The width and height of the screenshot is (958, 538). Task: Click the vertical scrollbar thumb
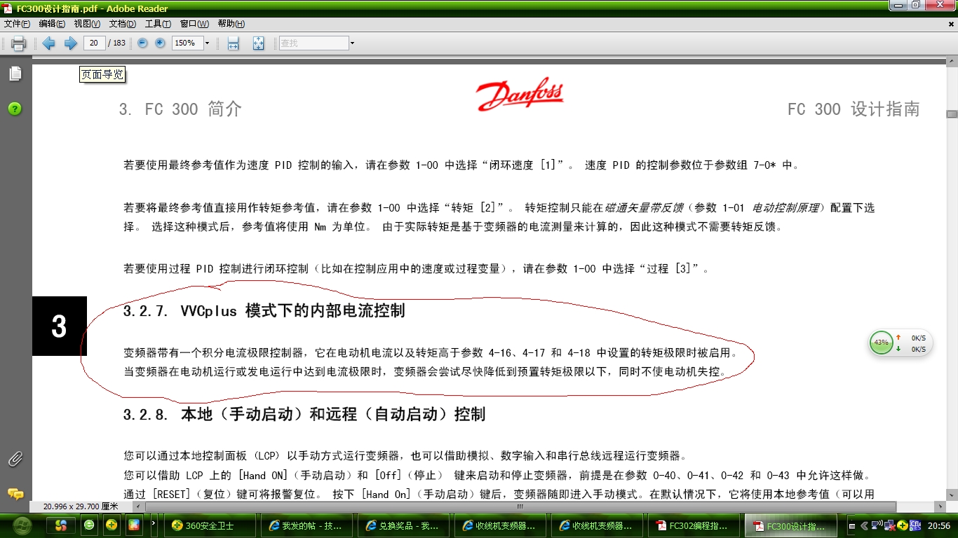(x=952, y=114)
